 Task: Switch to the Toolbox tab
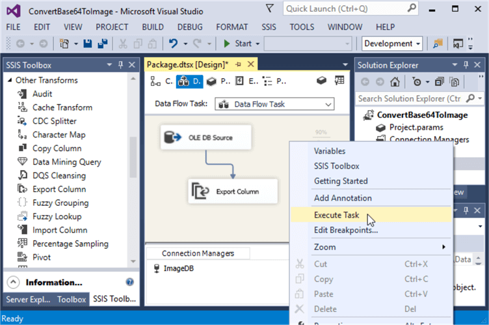point(72,300)
